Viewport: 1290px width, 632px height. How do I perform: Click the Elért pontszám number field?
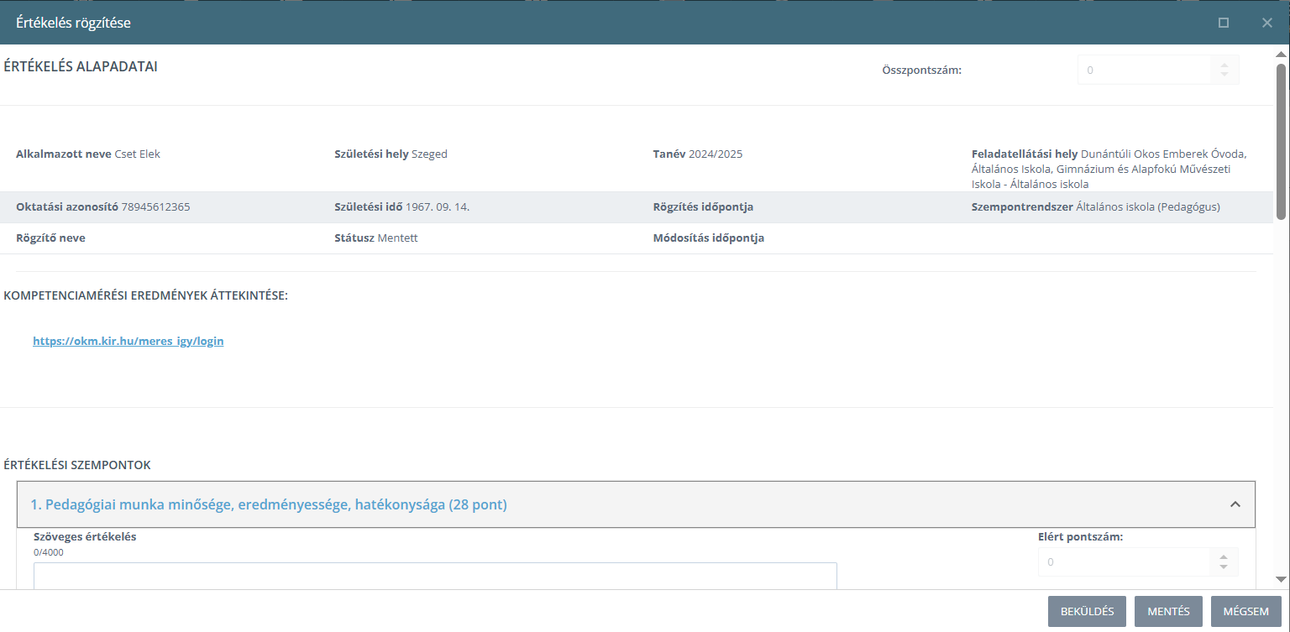(x=1123, y=562)
